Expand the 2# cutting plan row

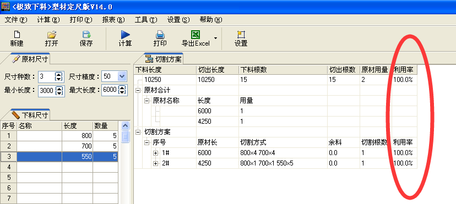[x=156, y=163]
